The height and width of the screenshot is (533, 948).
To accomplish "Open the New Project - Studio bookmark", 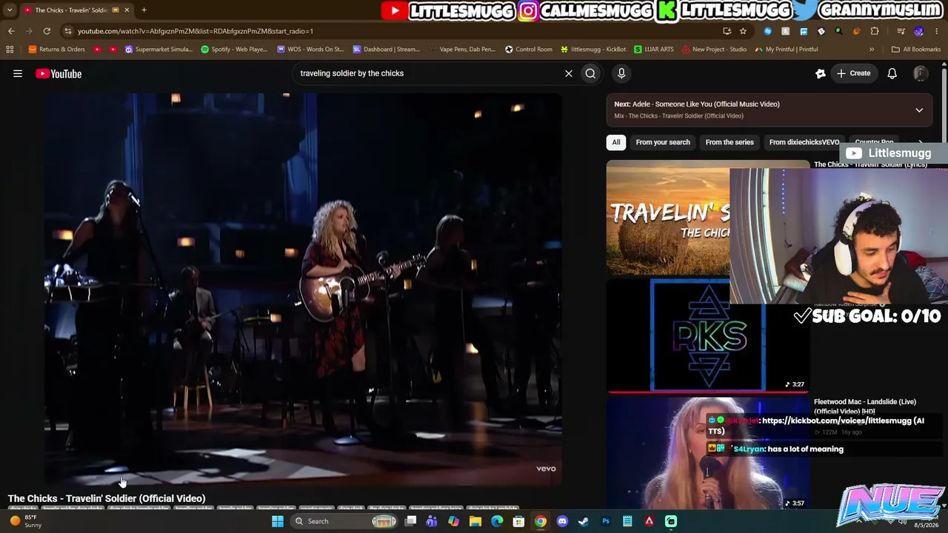I will tap(715, 50).
